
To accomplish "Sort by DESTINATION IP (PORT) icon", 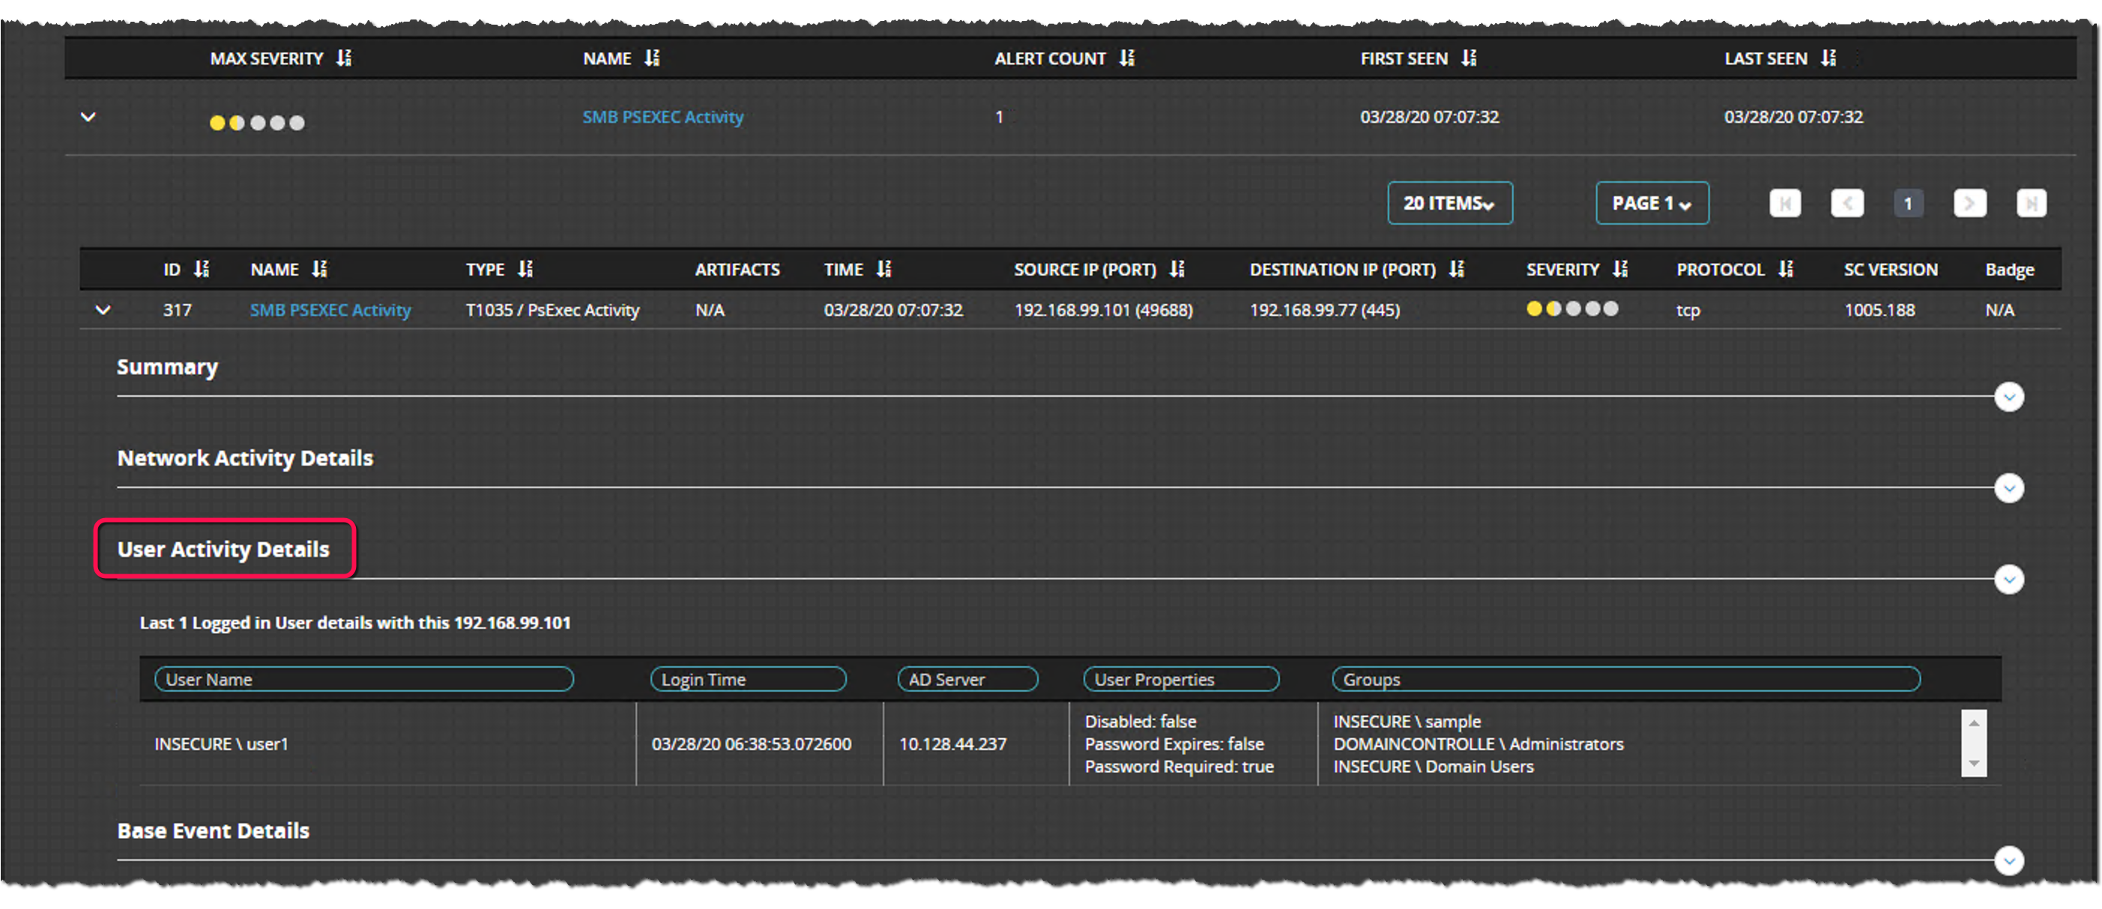I will (x=1456, y=269).
